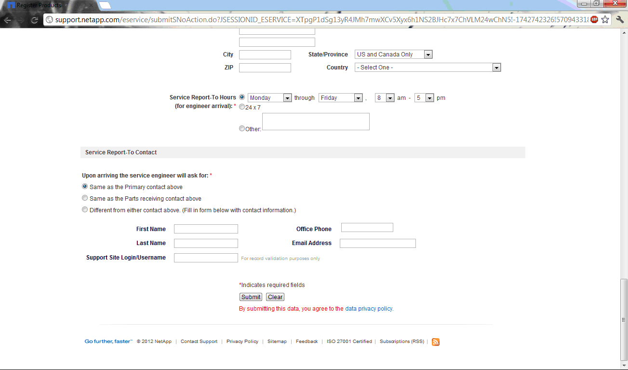This screenshot has height=370, width=628.
Task: Select the 24 x 7 radio option
Action: click(242, 107)
